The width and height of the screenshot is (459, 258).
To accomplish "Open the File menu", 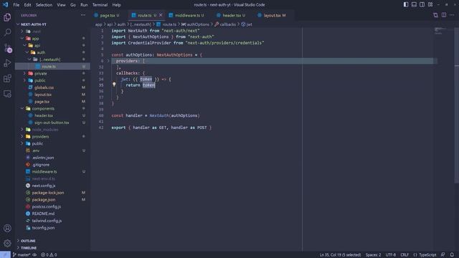I will click(x=16, y=5).
